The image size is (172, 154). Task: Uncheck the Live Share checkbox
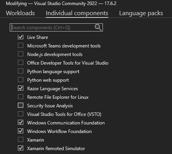pos(21,37)
